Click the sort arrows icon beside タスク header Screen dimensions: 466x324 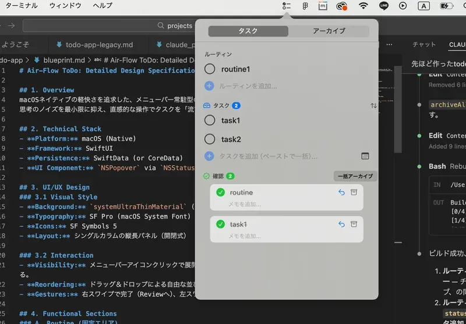pos(373,106)
